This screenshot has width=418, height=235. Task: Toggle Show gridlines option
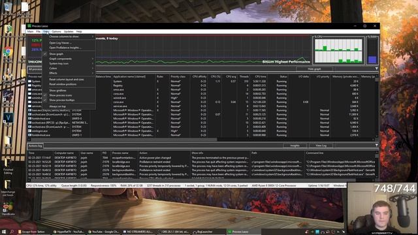point(69,91)
